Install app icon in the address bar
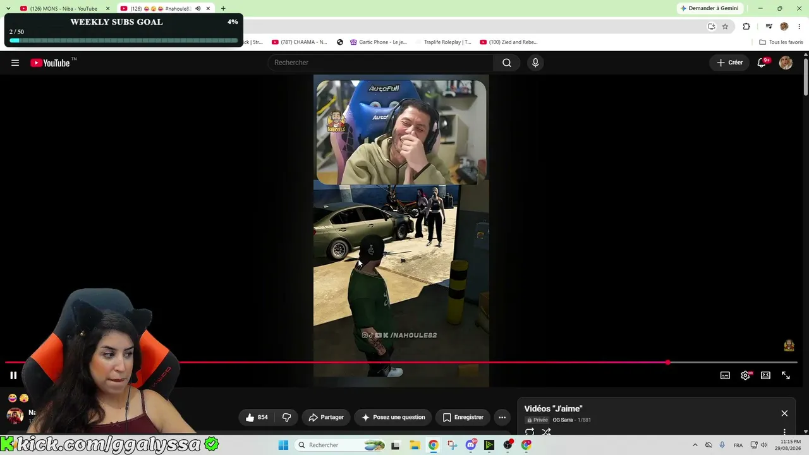This screenshot has width=809, height=455. 711,27
